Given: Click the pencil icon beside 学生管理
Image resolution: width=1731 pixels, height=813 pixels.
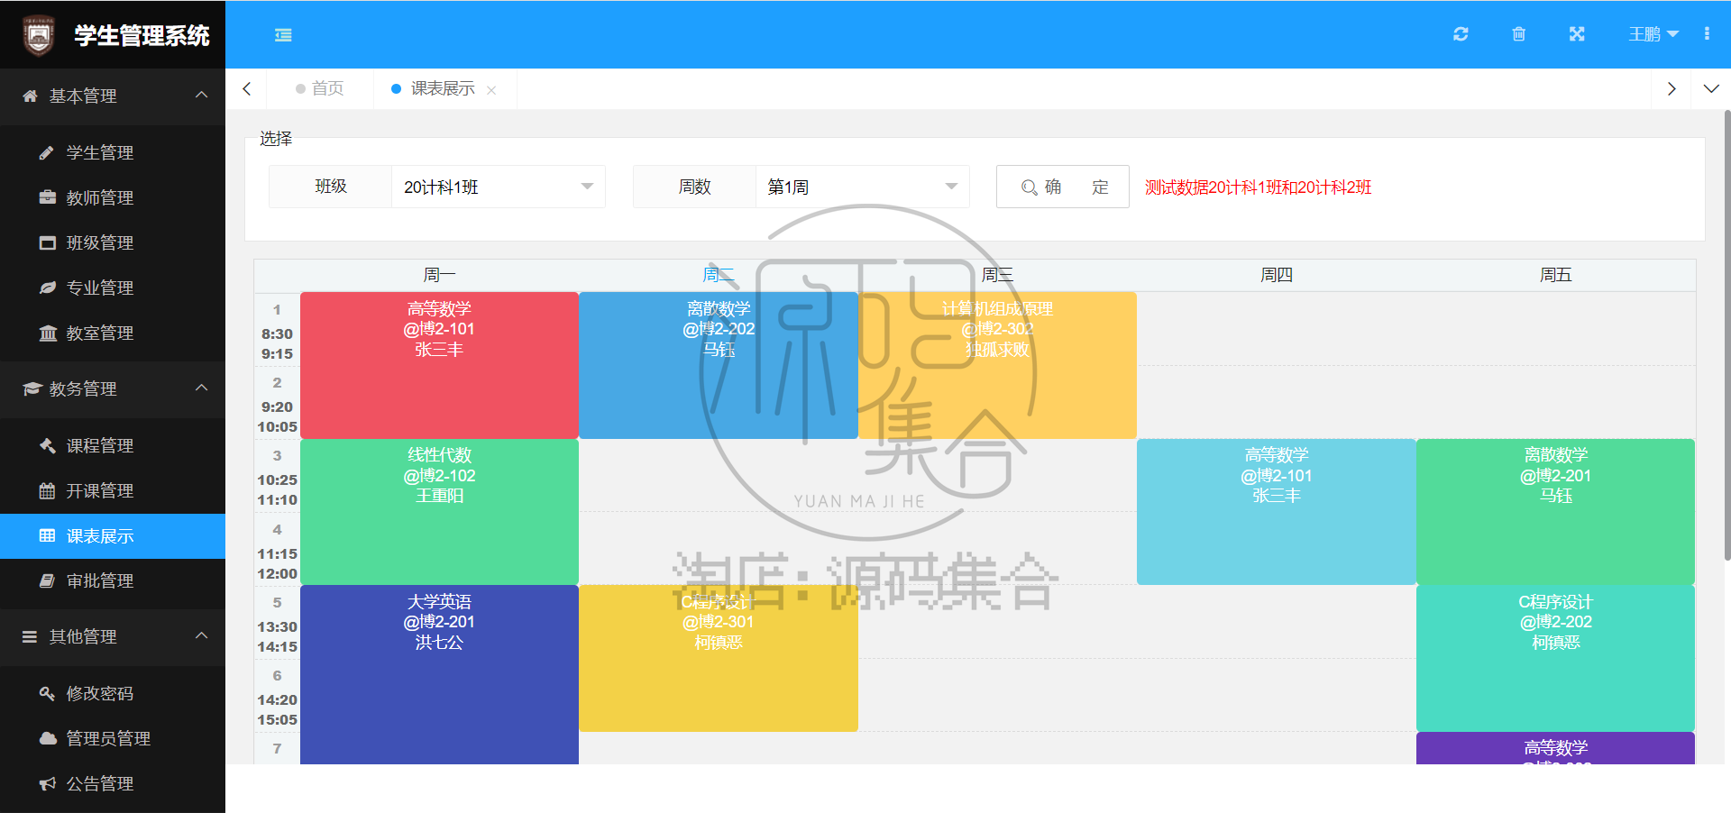Looking at the screenshot, I should [47, 152].
